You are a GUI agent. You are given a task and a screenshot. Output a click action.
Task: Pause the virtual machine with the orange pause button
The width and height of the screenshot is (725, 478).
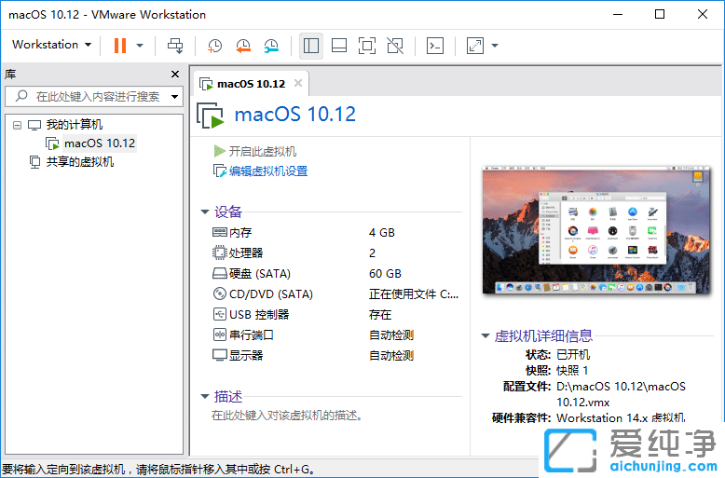(x=120, y=46)
